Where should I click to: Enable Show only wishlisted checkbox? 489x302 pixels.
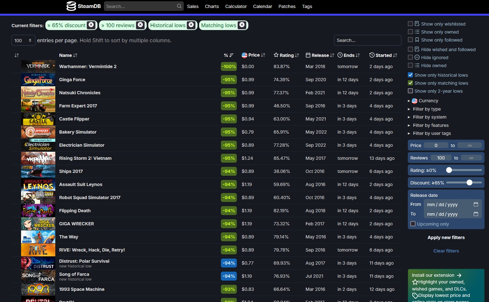pyautogui.click(x=410, y=24)
